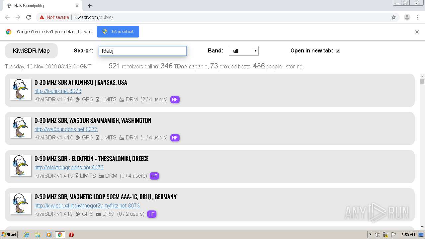Screen dimensions: 425x239
Task: Open the Band dropdown set to all
Action: coord(244,51)
